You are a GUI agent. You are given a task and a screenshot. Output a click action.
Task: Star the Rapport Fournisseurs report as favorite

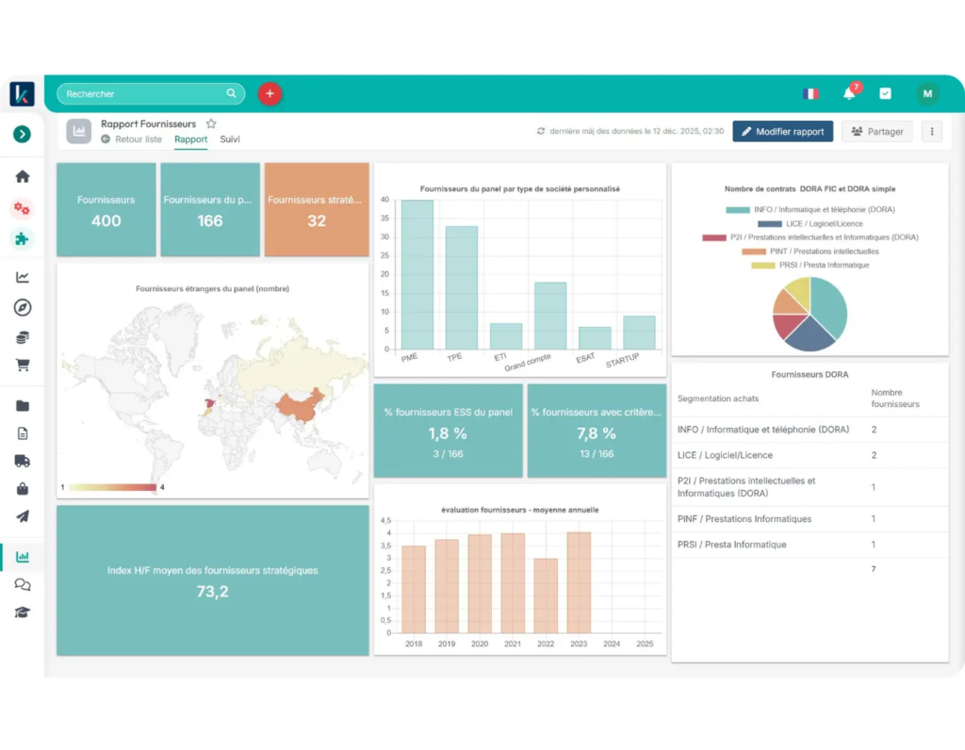pyautogui.click(x=211, y=123)
